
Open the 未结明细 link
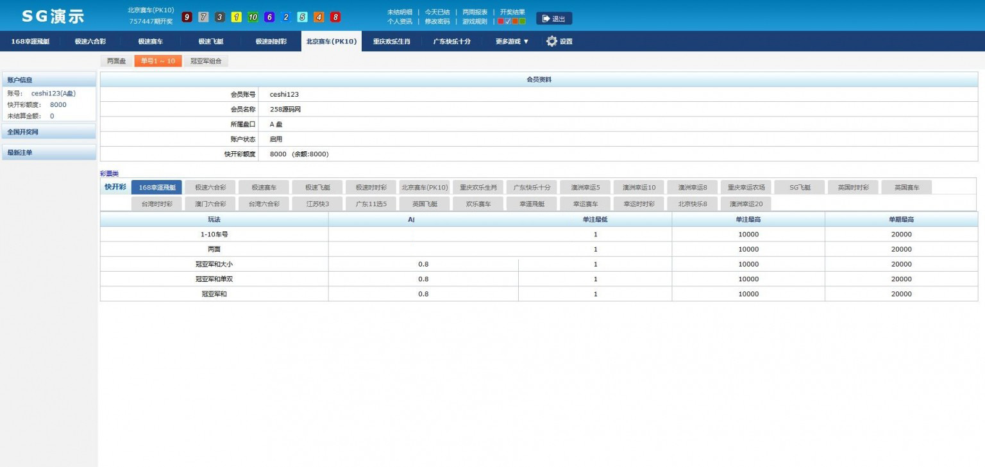[400, 12]
